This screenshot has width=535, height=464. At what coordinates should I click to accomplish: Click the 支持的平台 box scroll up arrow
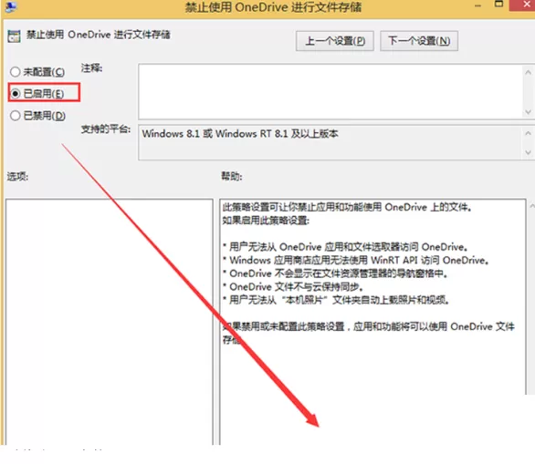pos(528,133)
